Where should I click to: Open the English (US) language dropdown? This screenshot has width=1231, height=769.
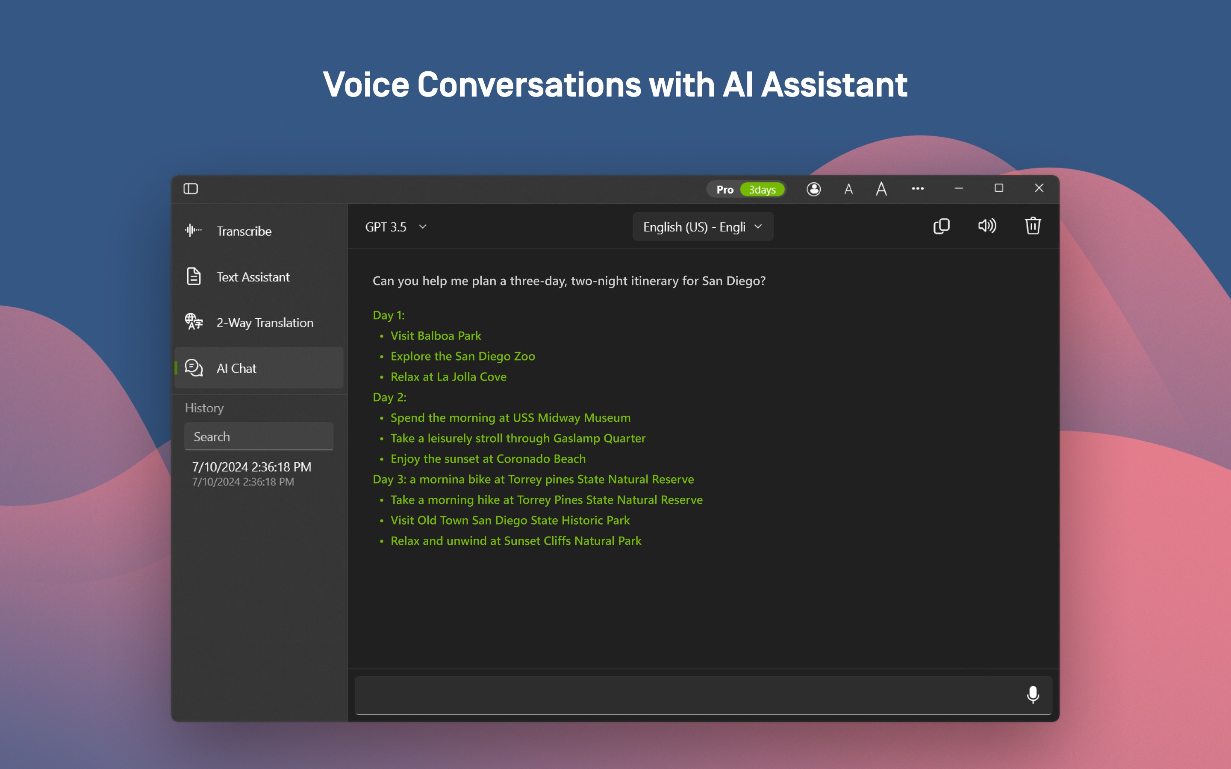coord(702,227)
